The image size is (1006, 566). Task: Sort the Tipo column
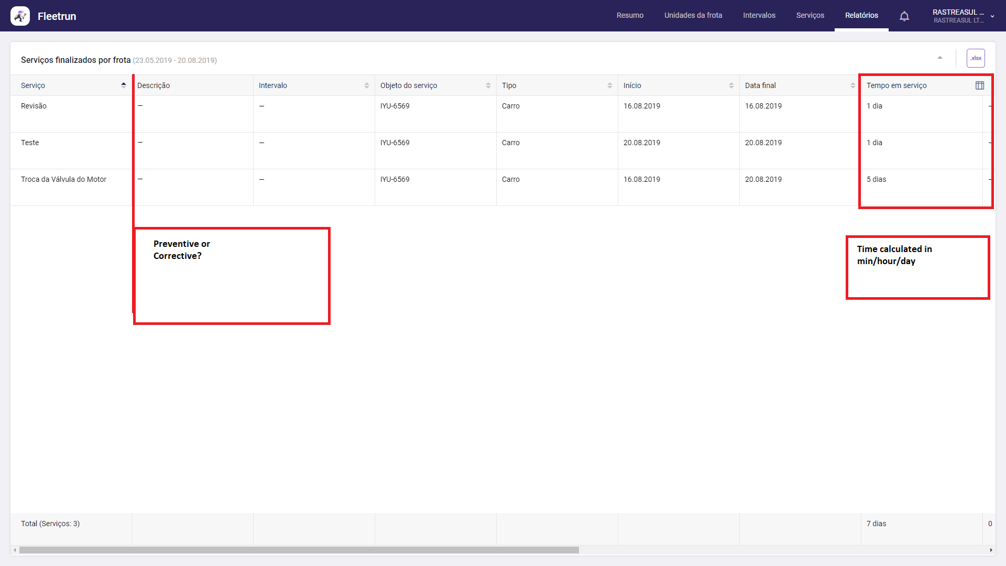point(610,85)
